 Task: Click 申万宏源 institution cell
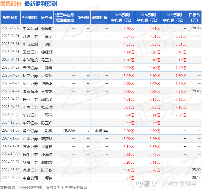[x=30, y=44]
